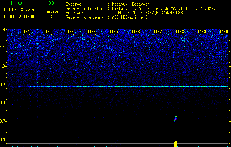Click the 1138 time marker

tap(180, 32)
